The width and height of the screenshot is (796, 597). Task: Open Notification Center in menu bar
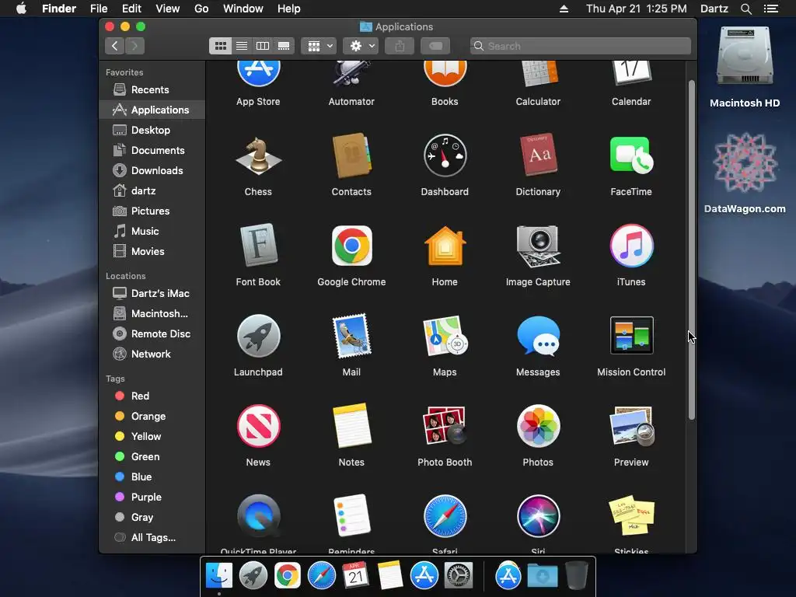[771, 9]
